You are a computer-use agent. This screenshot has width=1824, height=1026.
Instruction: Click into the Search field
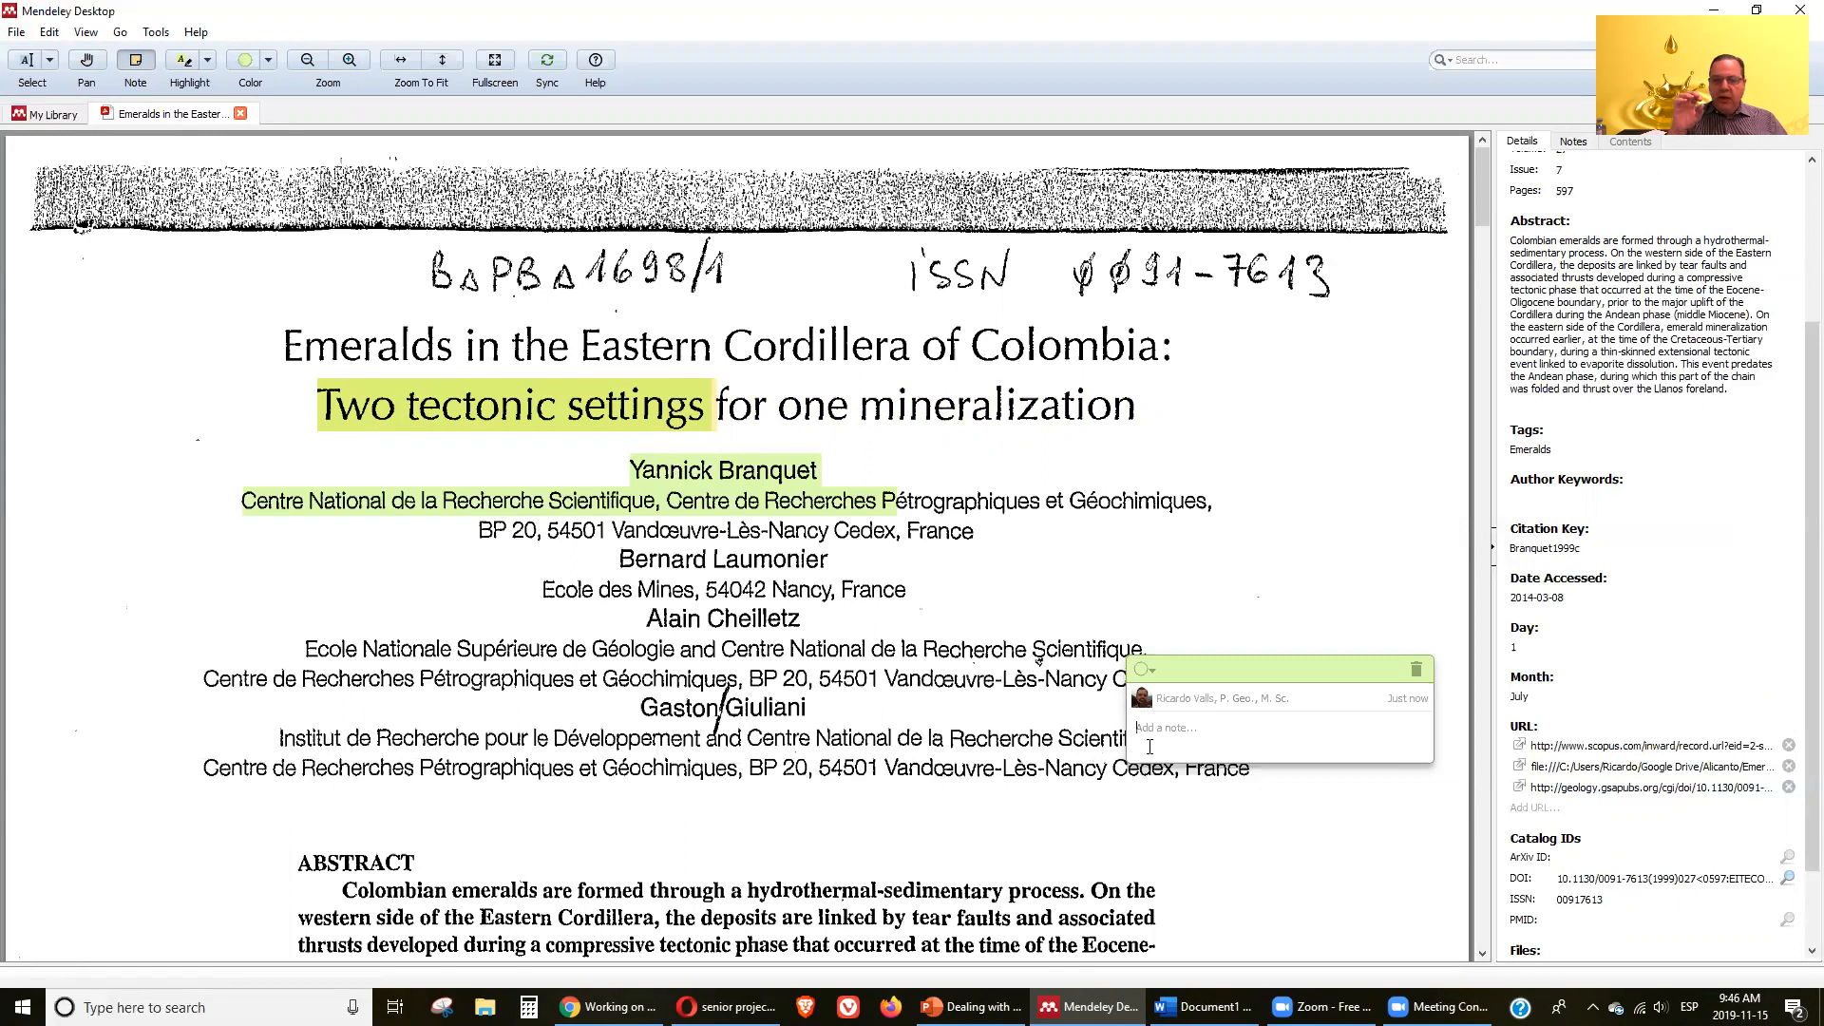(x=1523, y=60)
